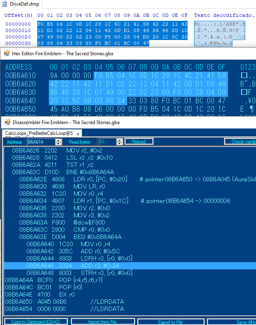Image resolution: width=256 pixels, height=325 pixels.
Task: Click the Hex Editor window icon
Action: [7, 53]
